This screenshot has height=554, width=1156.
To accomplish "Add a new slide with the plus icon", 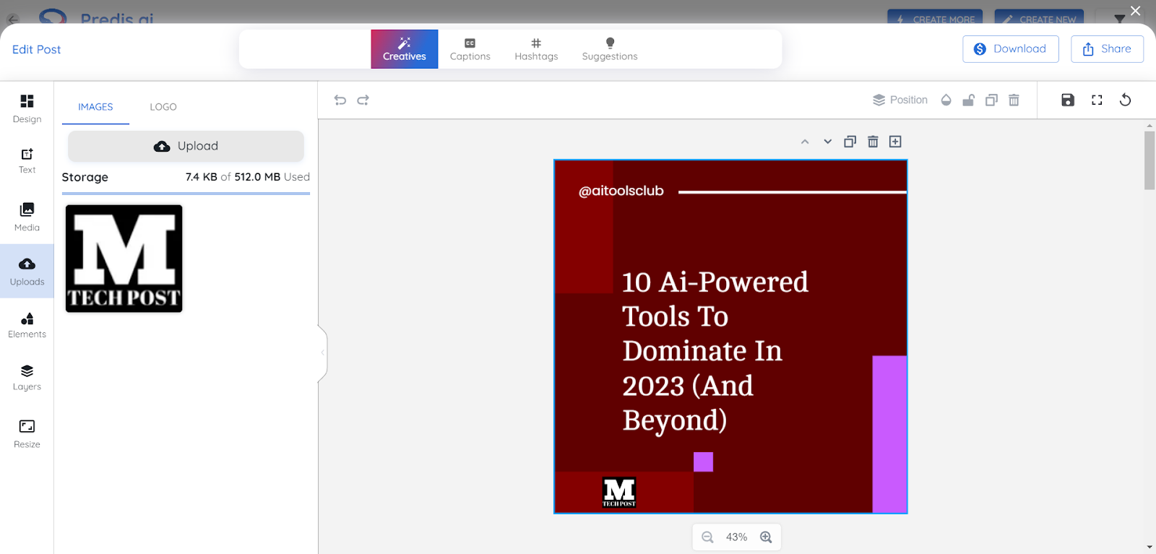I will tap(895, 142).
